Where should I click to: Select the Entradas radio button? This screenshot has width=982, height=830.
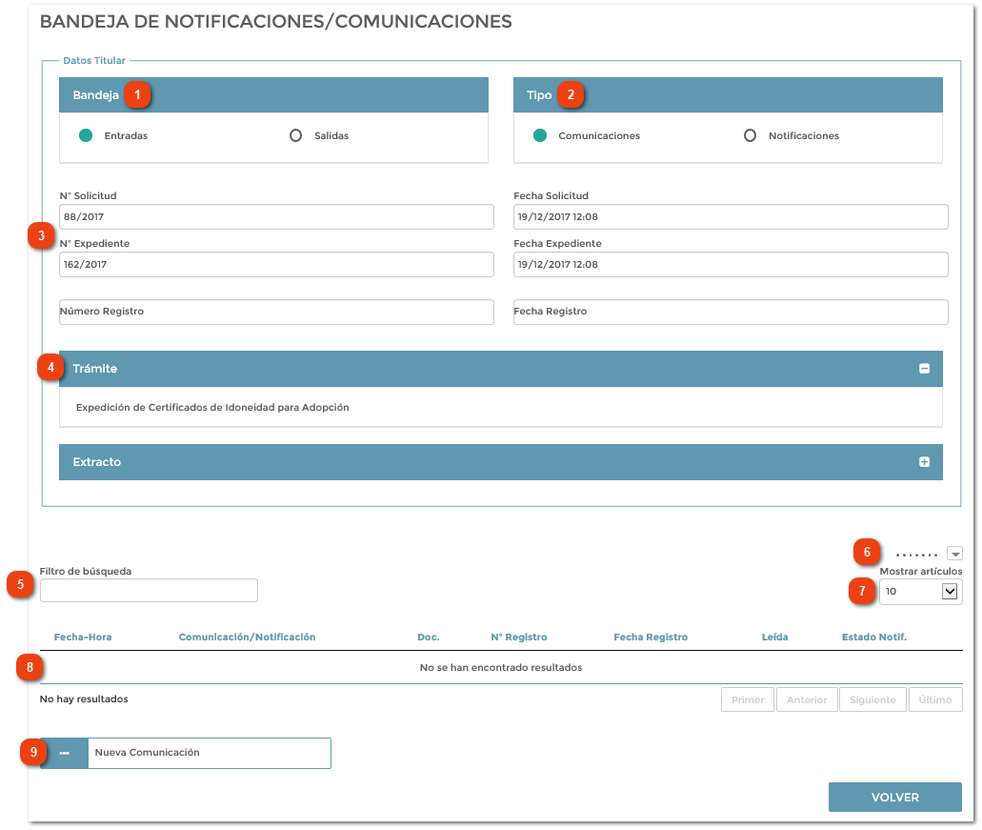pos(85,136)
